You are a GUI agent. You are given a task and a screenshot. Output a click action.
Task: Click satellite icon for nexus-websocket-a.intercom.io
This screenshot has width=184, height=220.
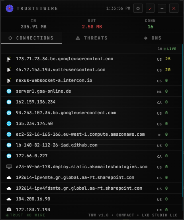click(x=9, y=80)
